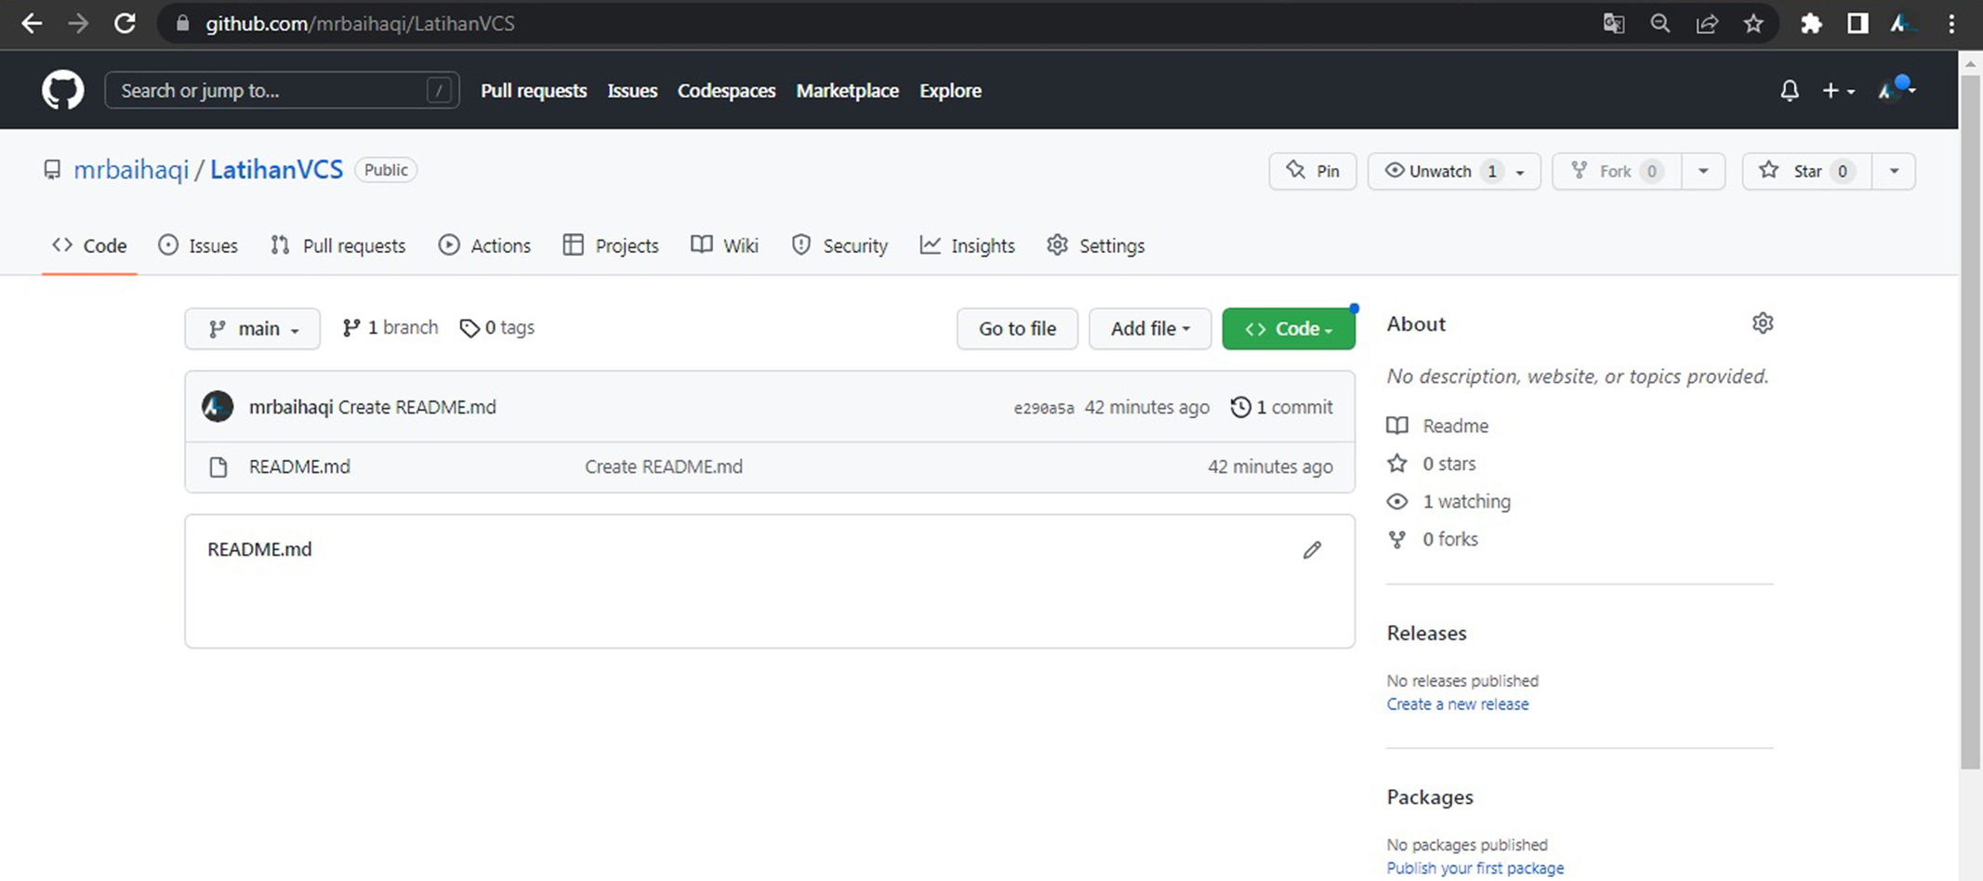The width and height of the screenshot is (1983, 881).
Task: Pin the repository
Action: [x=1312, y=171]
